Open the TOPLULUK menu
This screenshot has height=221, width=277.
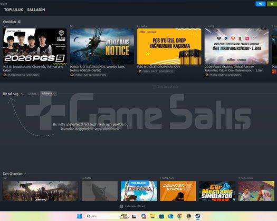point(13,9)
